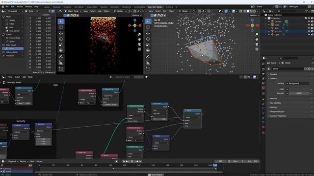Click the current frame 247 marker
This screenshot has height=176, width=314.
tap(215, 165)
